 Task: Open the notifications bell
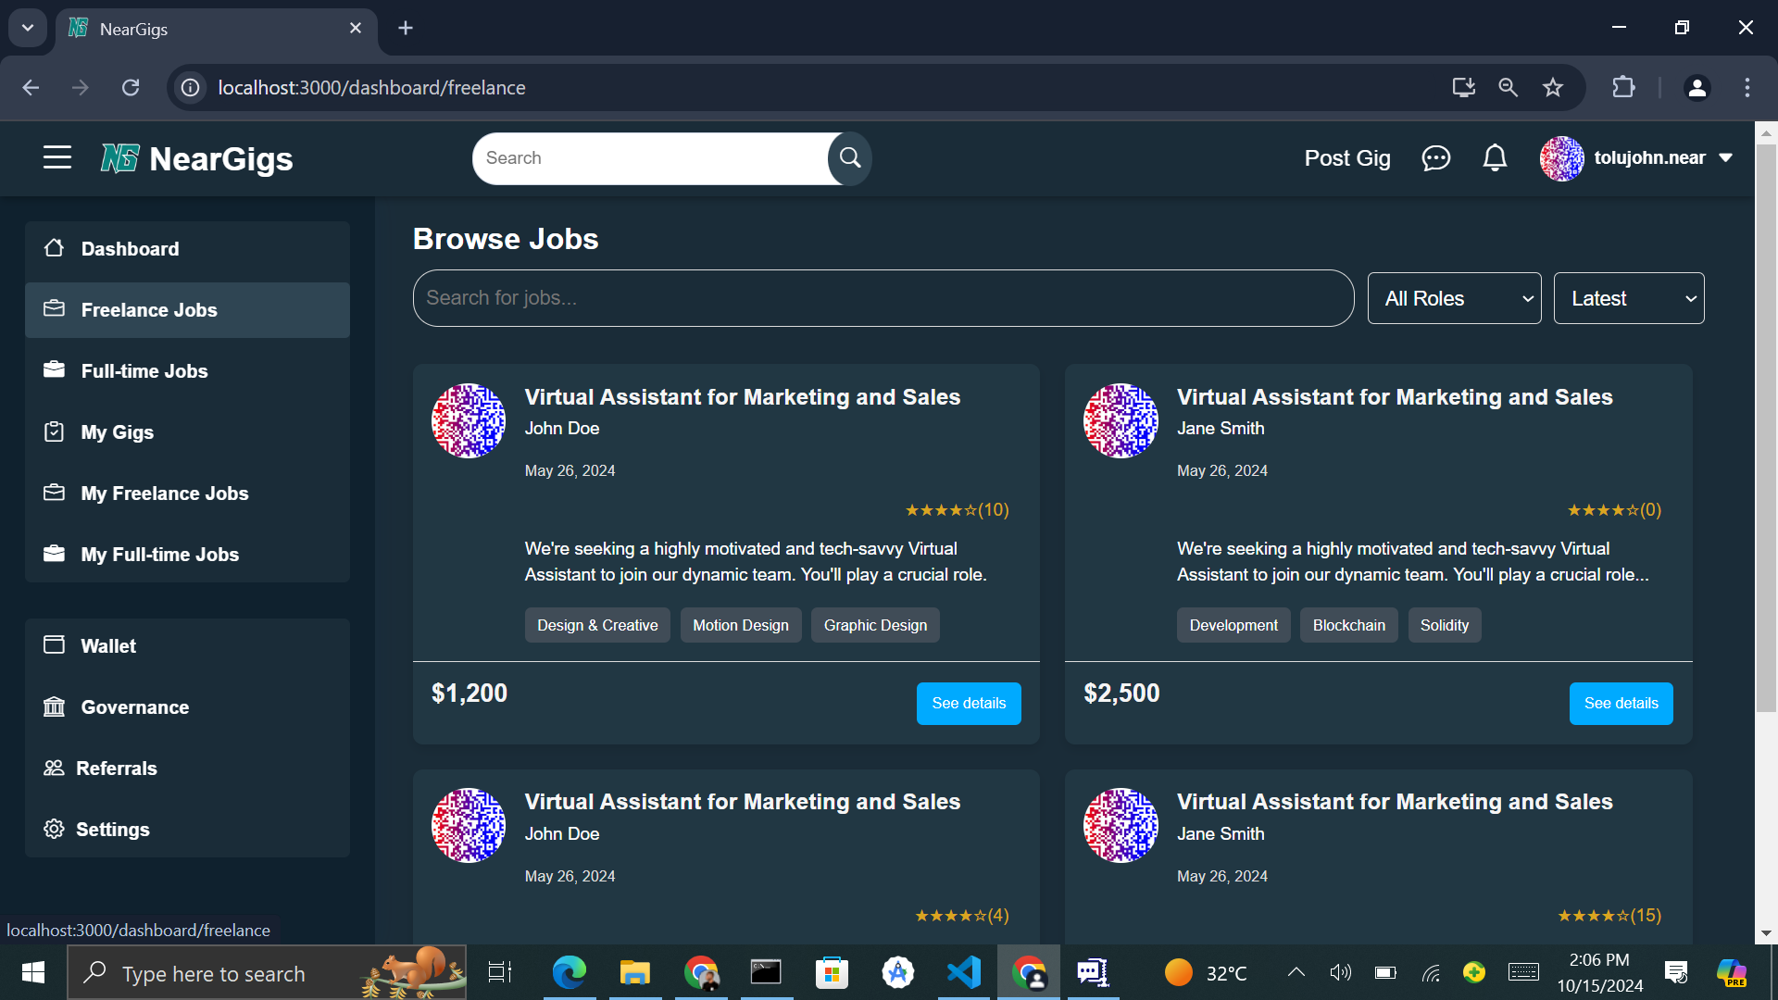[x=1495, y=158]
